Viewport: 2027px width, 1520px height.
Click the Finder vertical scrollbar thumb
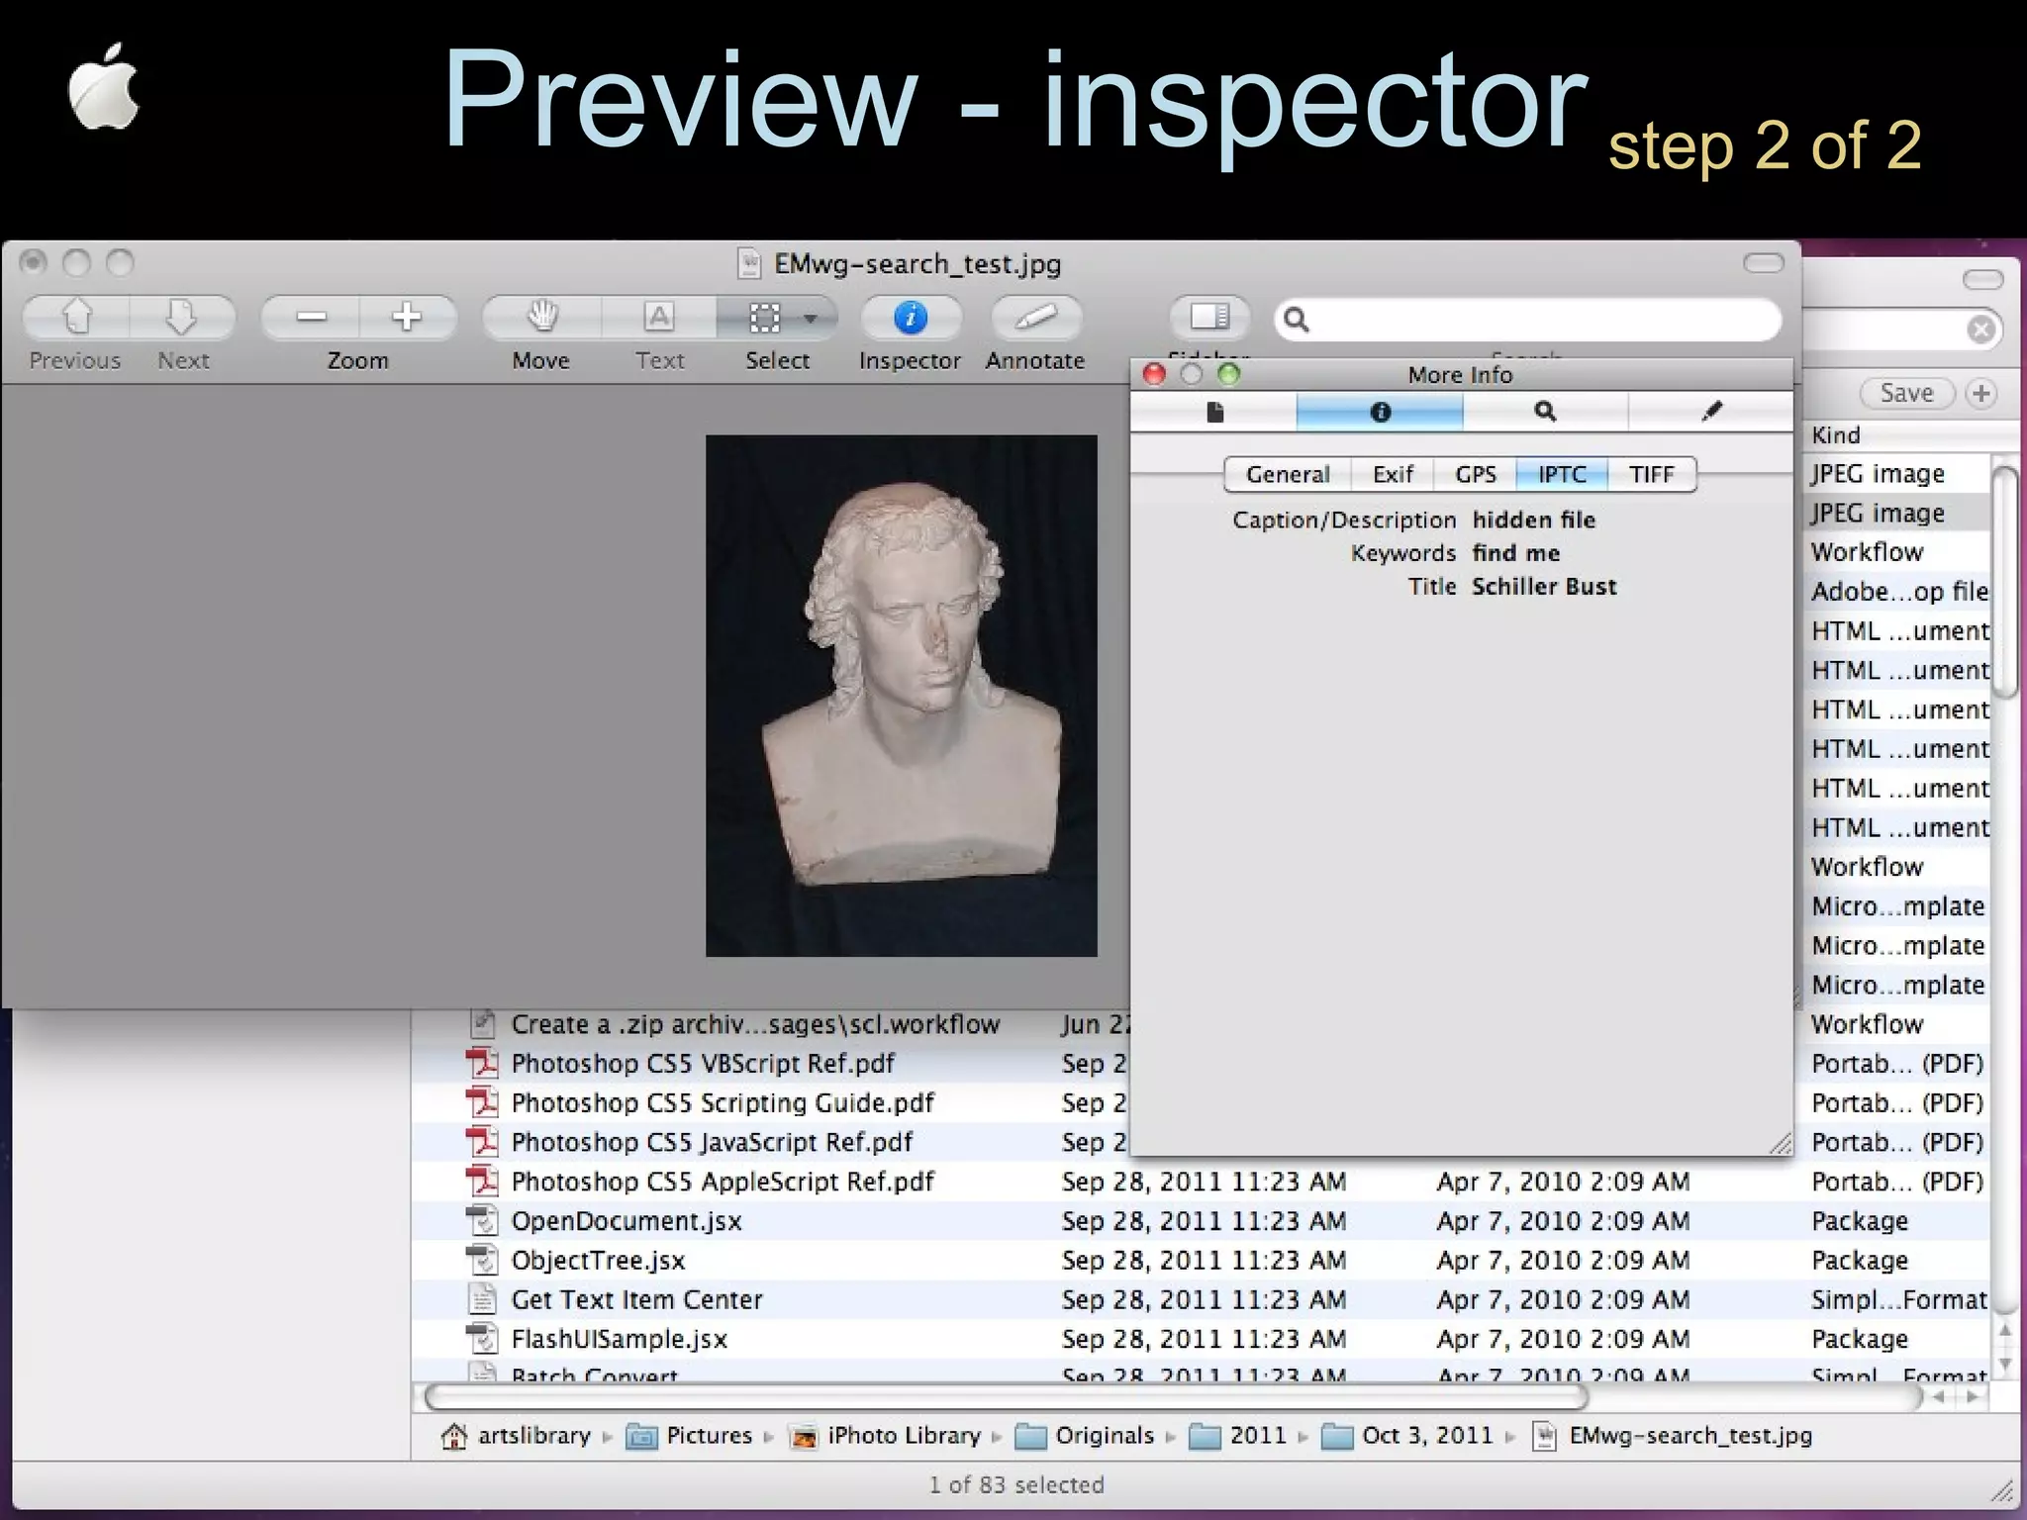(2005, 581)
